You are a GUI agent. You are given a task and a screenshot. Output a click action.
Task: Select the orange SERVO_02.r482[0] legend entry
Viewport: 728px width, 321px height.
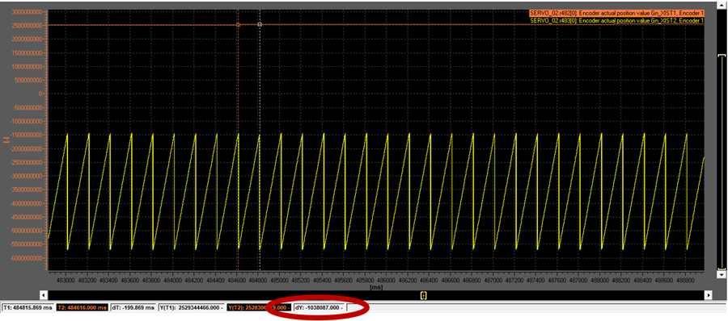click(x=616, y=14)
